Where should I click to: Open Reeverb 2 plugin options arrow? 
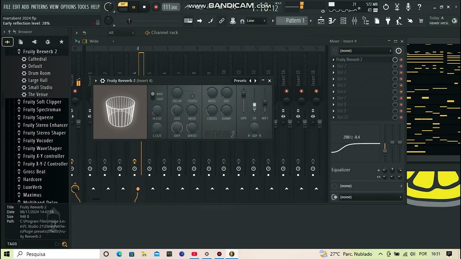(x=96, y=81)
